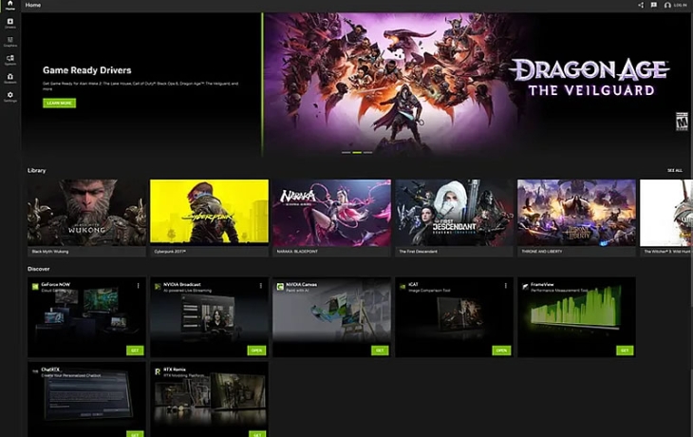Open Settings from the sidebar gear icon
The height and width of the screenshot is (437, 693).
tap(9, 97)
